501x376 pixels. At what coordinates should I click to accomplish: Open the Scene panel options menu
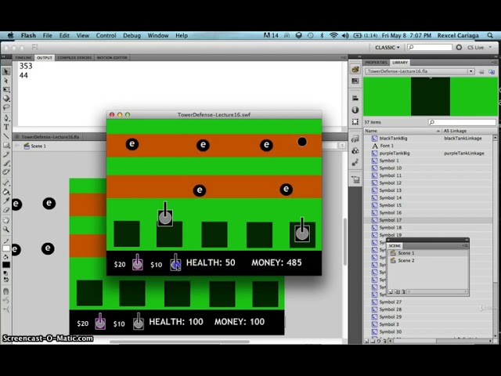coord(465,245)
